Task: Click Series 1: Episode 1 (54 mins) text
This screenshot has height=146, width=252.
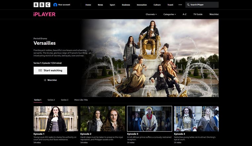Action: 47,63
